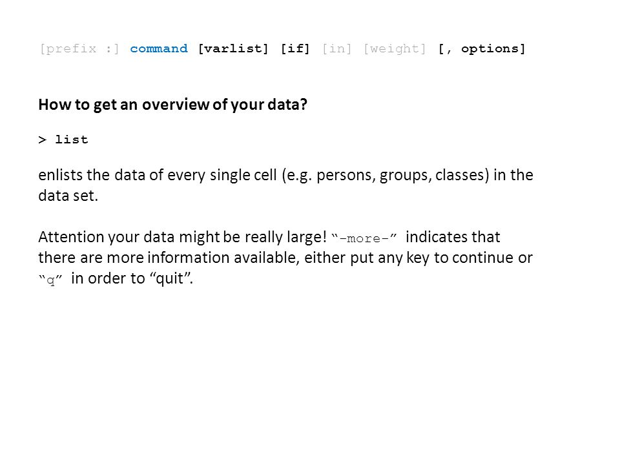The width and height of the screenshot is (620, 465).
Task: Click the phrase 'indicates that'
Action: pyautogui.click(x=453, y=237)
